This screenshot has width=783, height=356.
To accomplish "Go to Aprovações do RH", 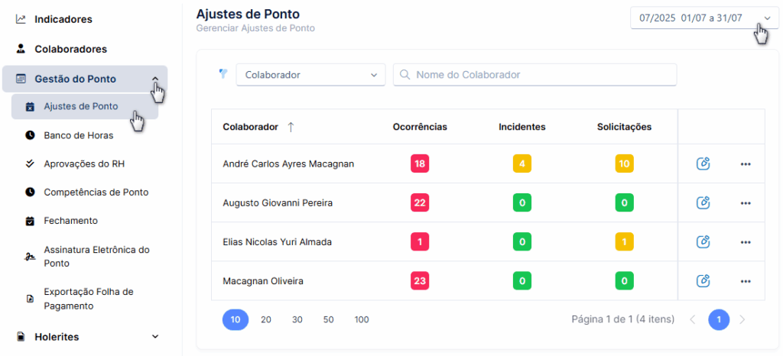I will tap(85, 163).
